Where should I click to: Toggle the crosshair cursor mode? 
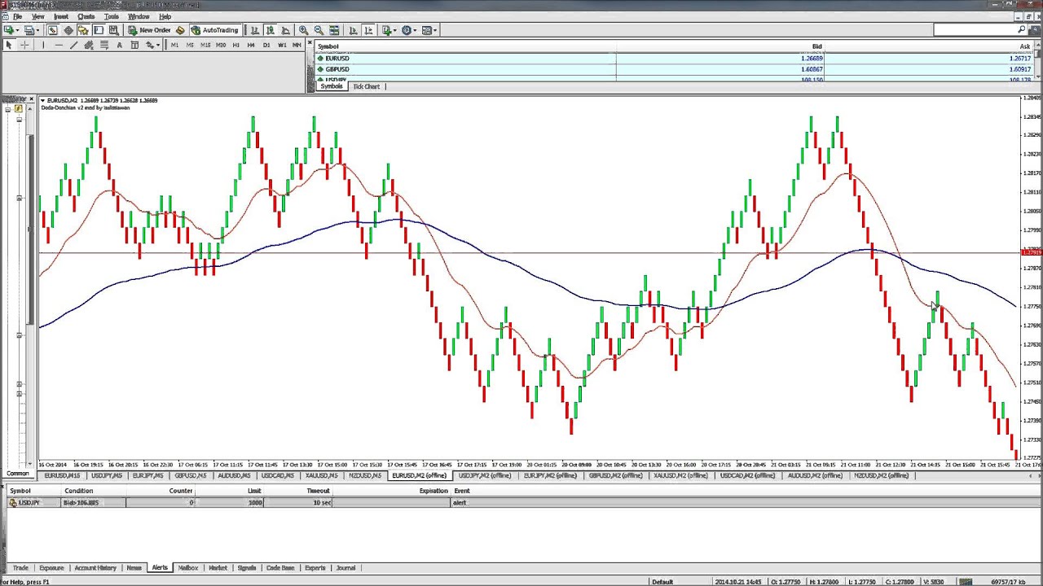click(24, 45)
